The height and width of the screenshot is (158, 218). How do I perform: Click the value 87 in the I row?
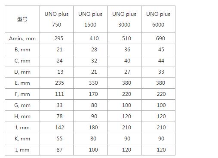coord(59,150)
